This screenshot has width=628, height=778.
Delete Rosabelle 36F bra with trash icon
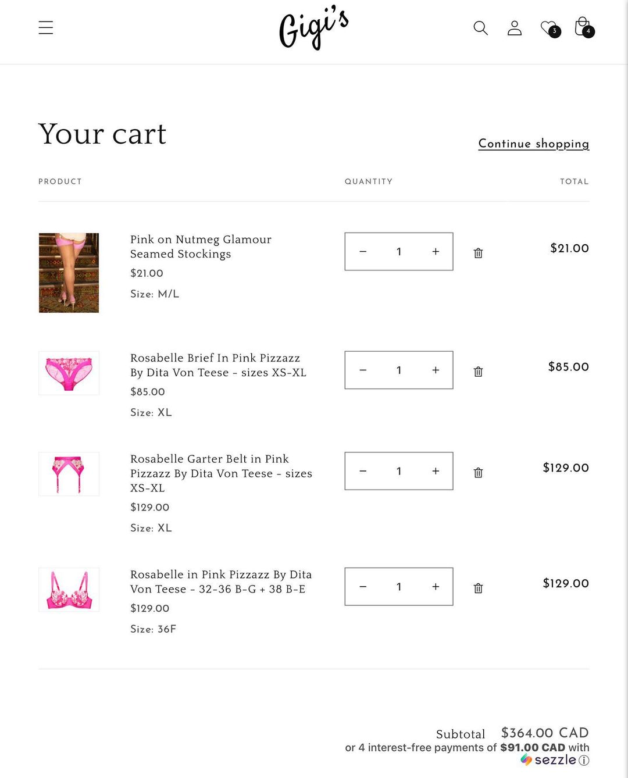pos(478,588)
